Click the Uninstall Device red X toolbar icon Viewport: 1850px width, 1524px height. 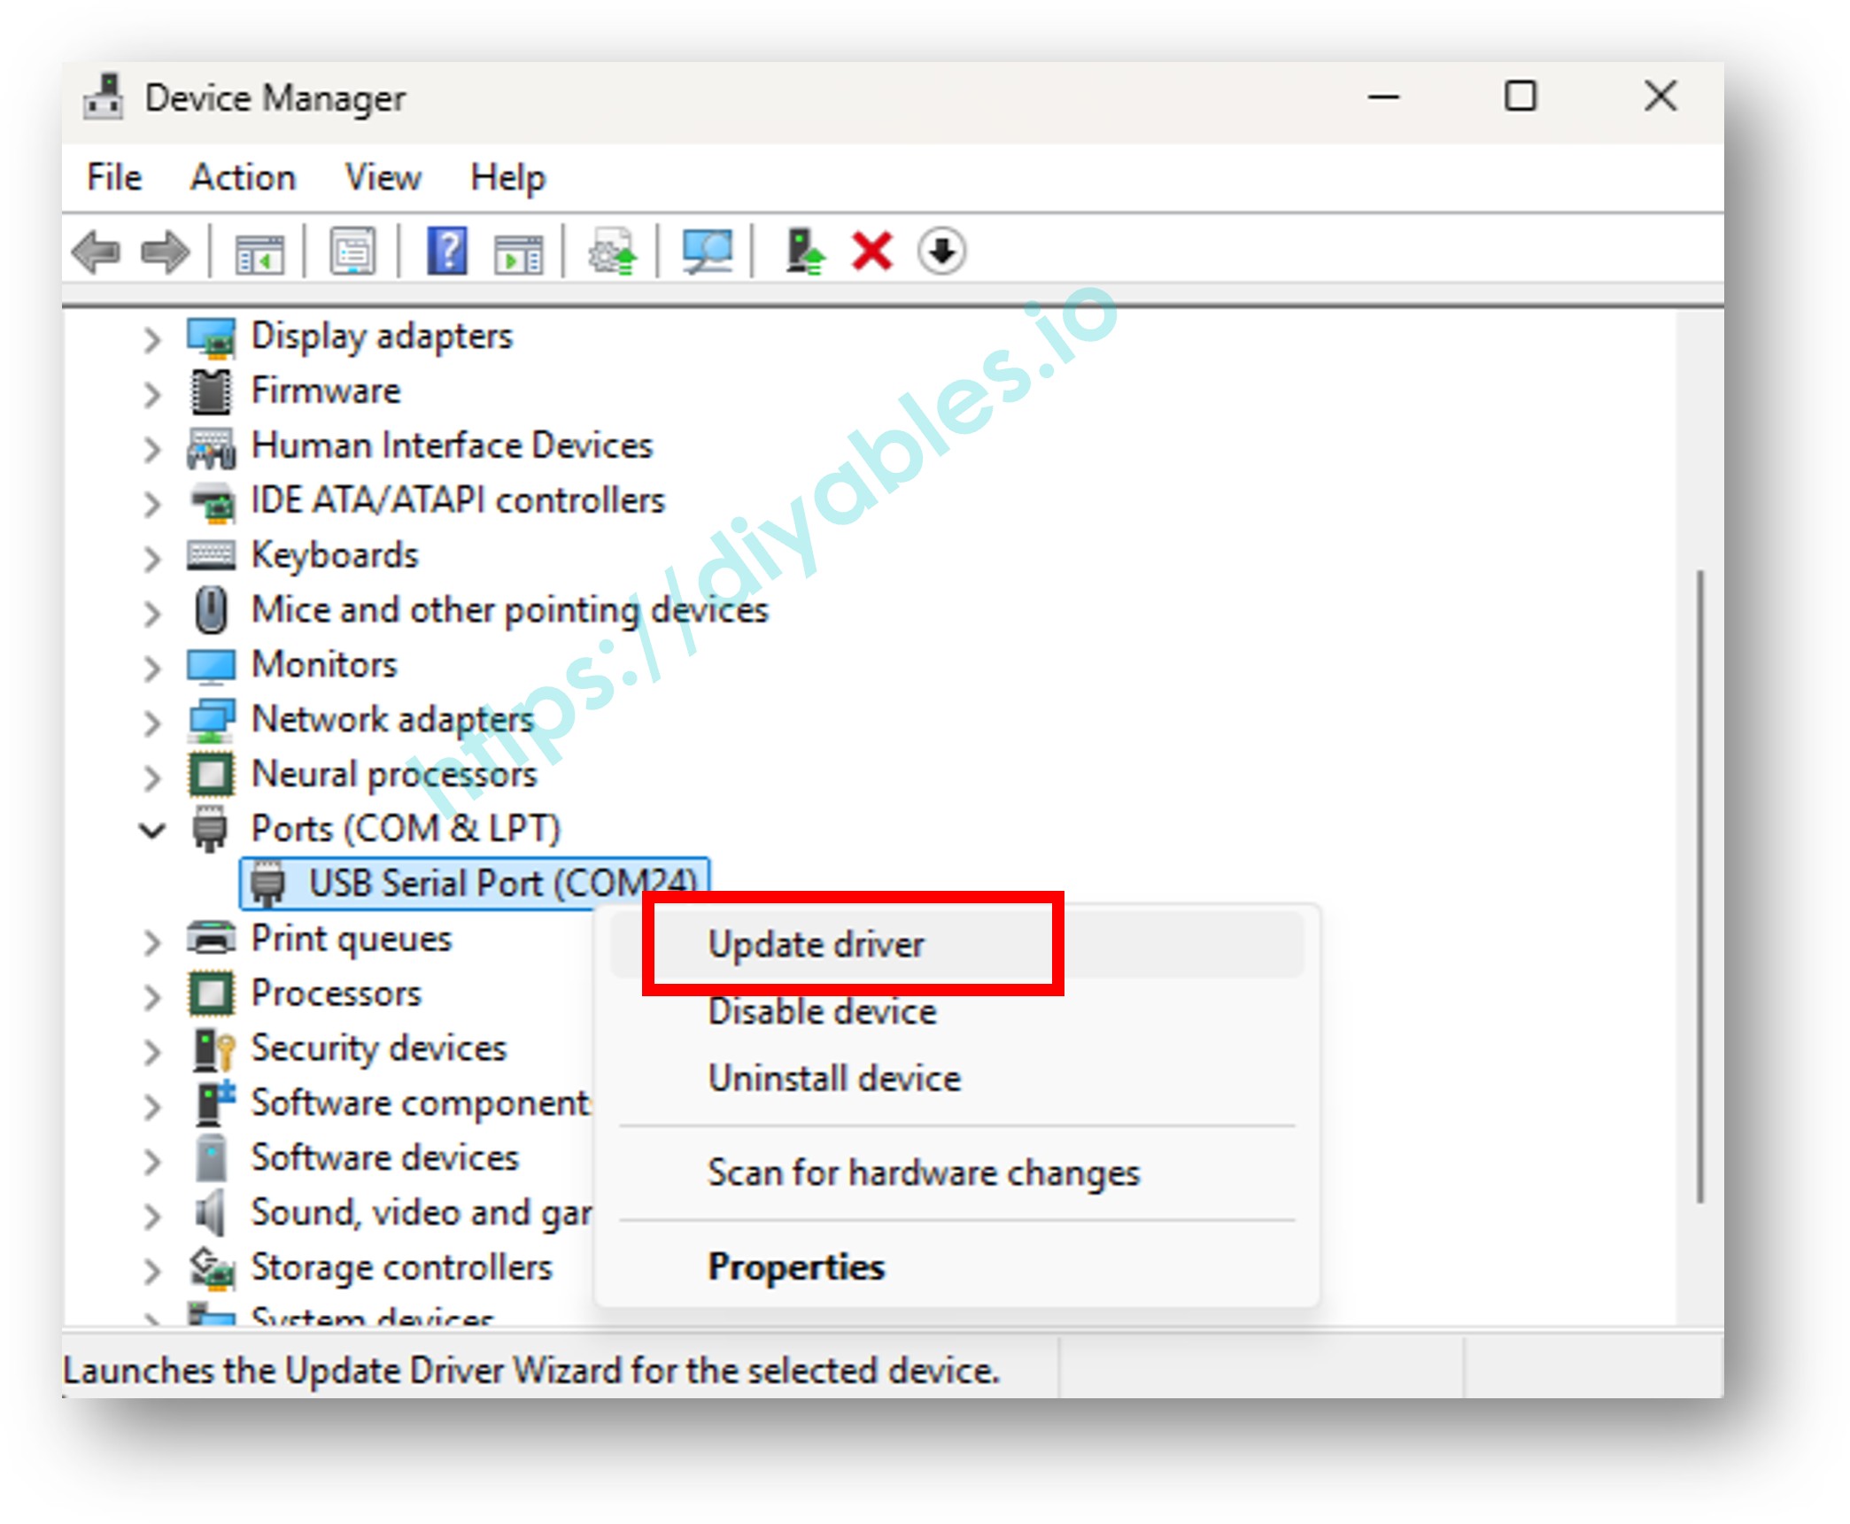tap(871, 251)
